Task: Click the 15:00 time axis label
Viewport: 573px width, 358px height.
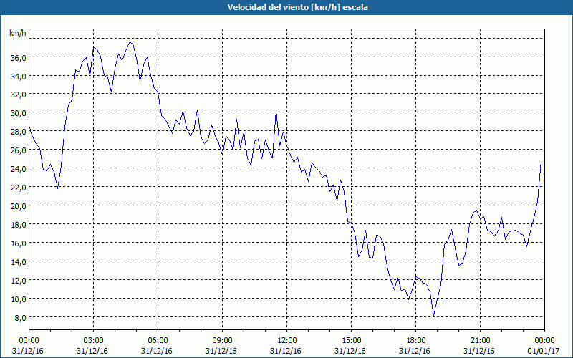Action: (351, 341)
